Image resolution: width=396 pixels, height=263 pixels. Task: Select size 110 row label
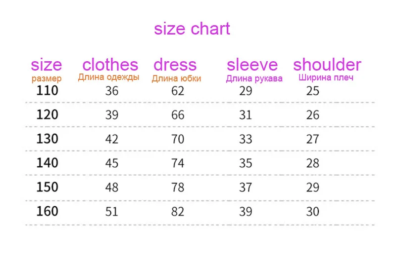coord(47,90)
